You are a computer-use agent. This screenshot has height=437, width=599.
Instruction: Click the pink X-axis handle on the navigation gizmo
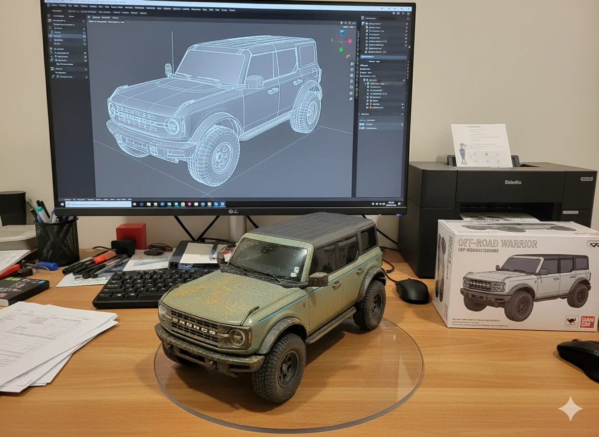coord(350,41)
